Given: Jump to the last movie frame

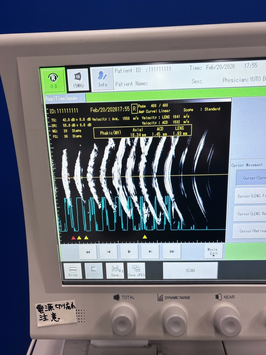Looking at the screenshot, I should [172, 252].
